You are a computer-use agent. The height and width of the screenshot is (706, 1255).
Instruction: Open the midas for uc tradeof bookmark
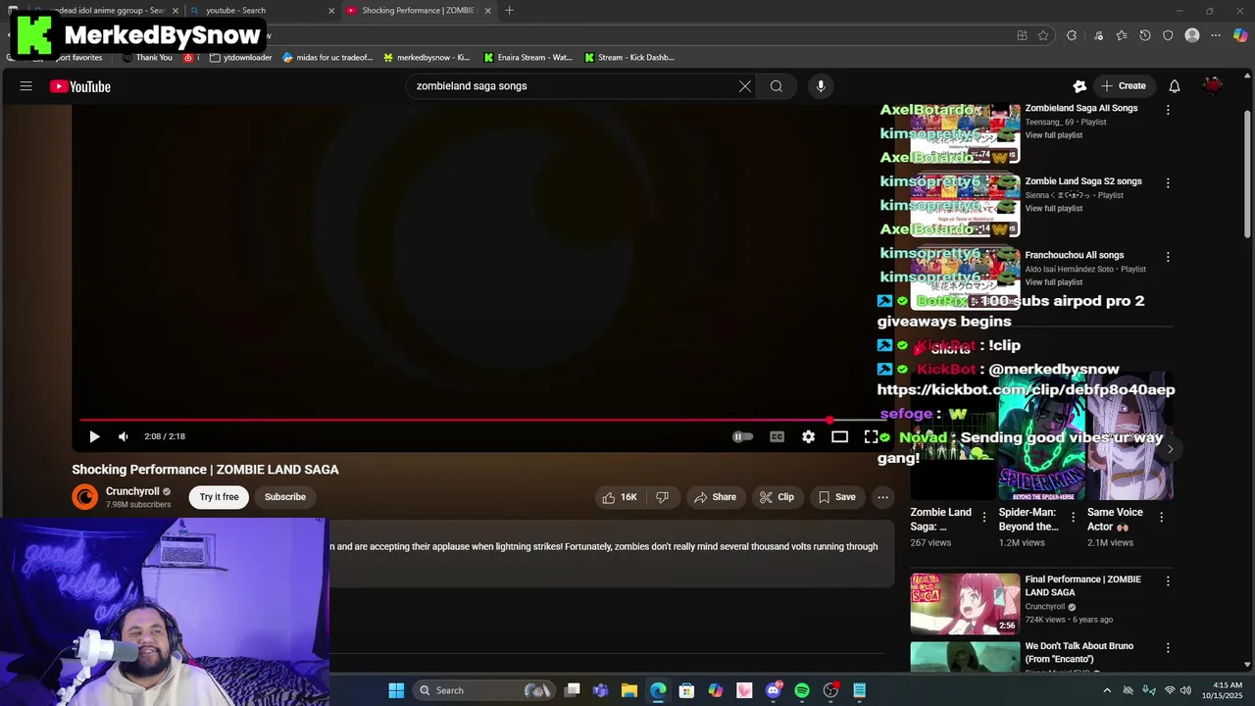click(x=327, y=58)
